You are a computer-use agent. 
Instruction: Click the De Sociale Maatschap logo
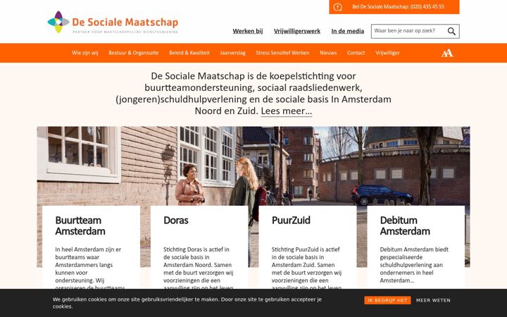[x=113, y=22]
